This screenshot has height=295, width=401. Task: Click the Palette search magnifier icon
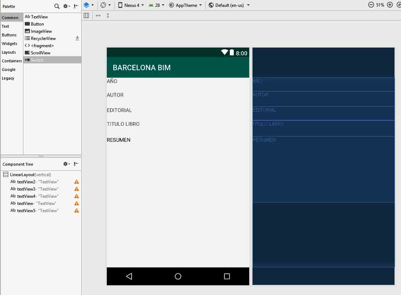tap(57, 6)
